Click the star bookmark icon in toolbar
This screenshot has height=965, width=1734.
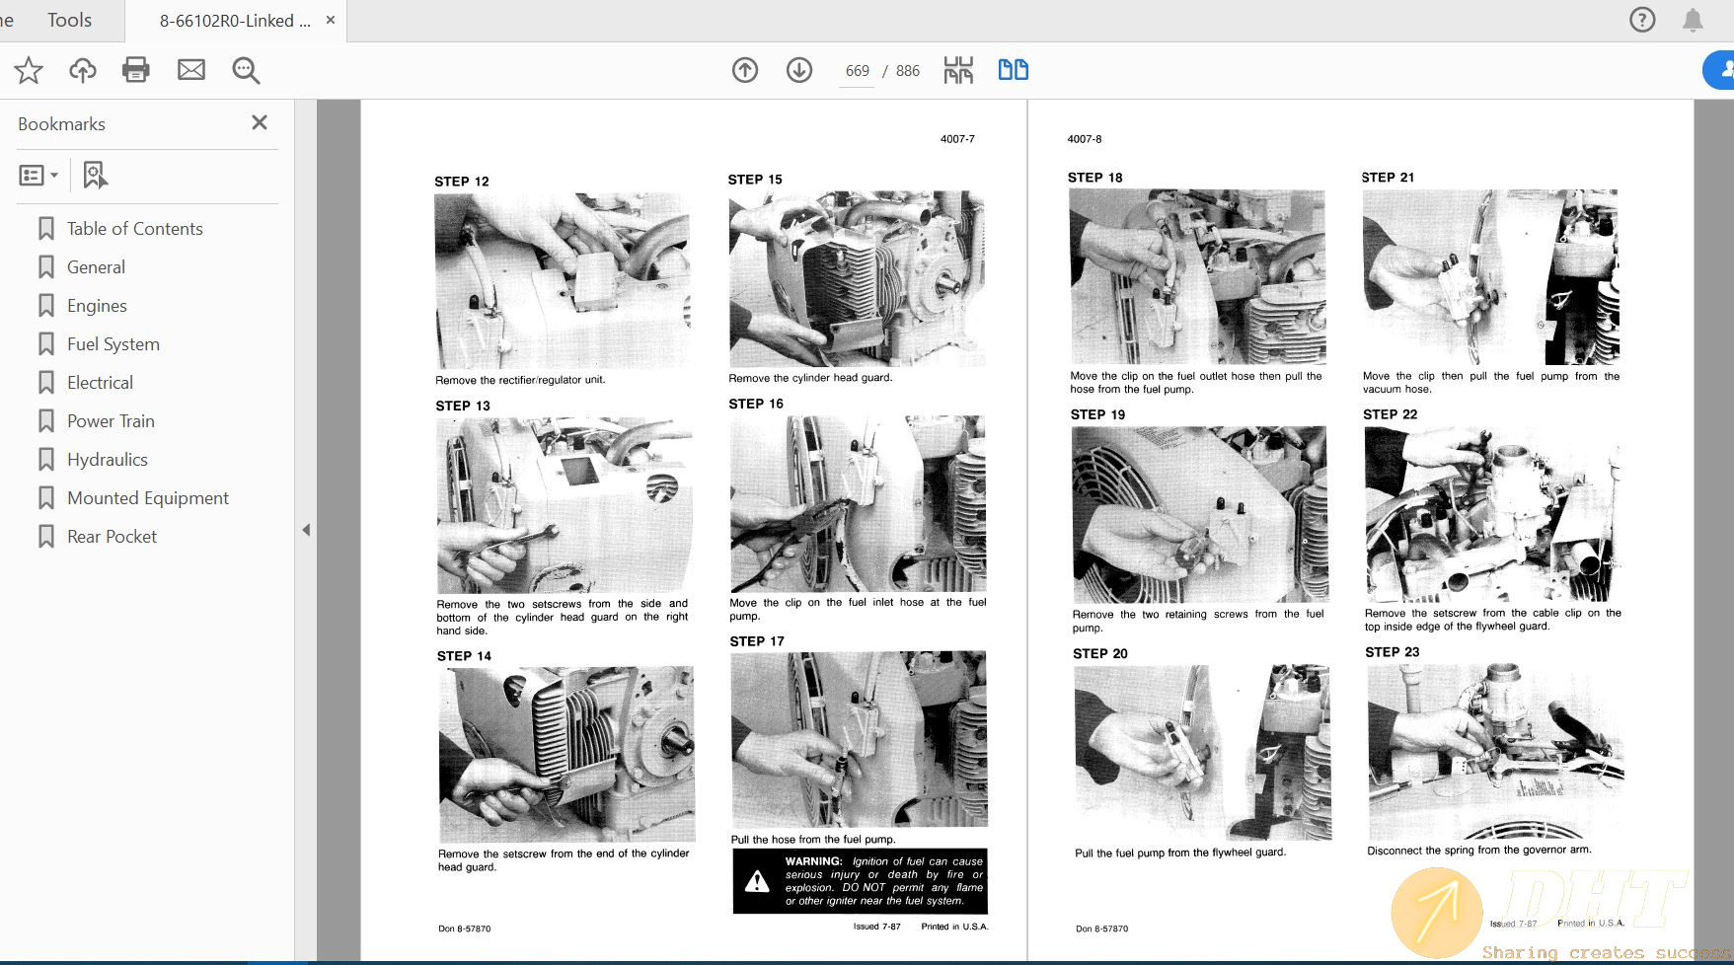coord(29,70)
